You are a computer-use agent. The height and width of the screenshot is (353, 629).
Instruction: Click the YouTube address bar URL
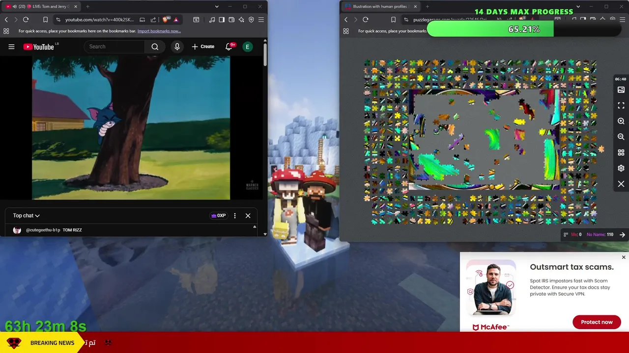click(x=99, y=20)
